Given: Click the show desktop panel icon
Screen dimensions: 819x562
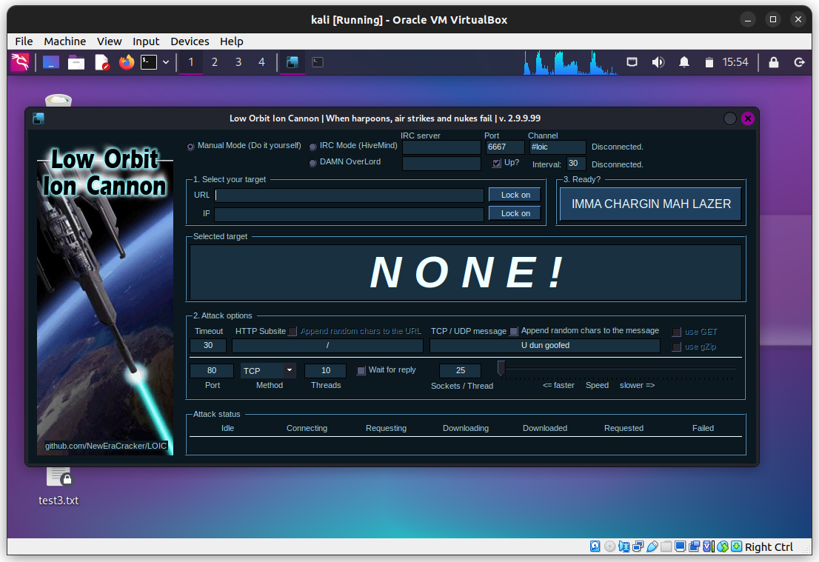Looking at the screenshot, I should click(50, 63).
